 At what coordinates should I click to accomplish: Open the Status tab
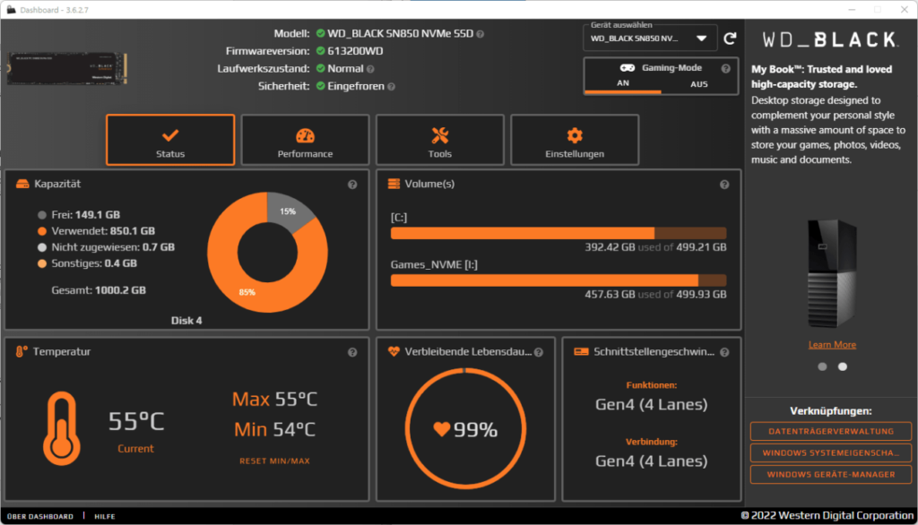click(x=170, y=140)
